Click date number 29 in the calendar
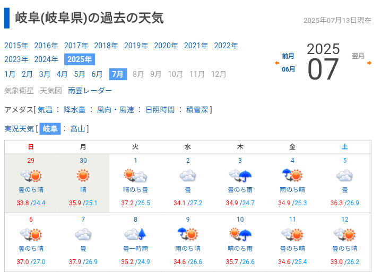The height and width of the screenshot is (272, 382). click(31, 161)
